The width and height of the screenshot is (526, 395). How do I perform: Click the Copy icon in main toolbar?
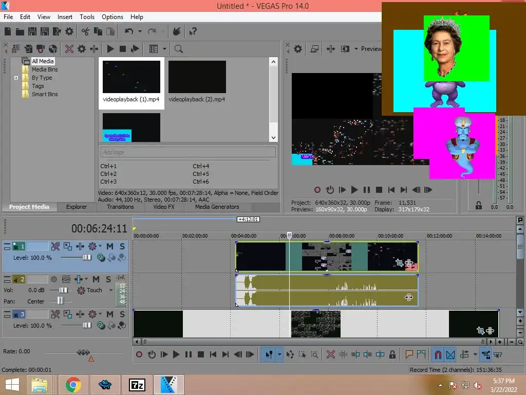[98, 31]
